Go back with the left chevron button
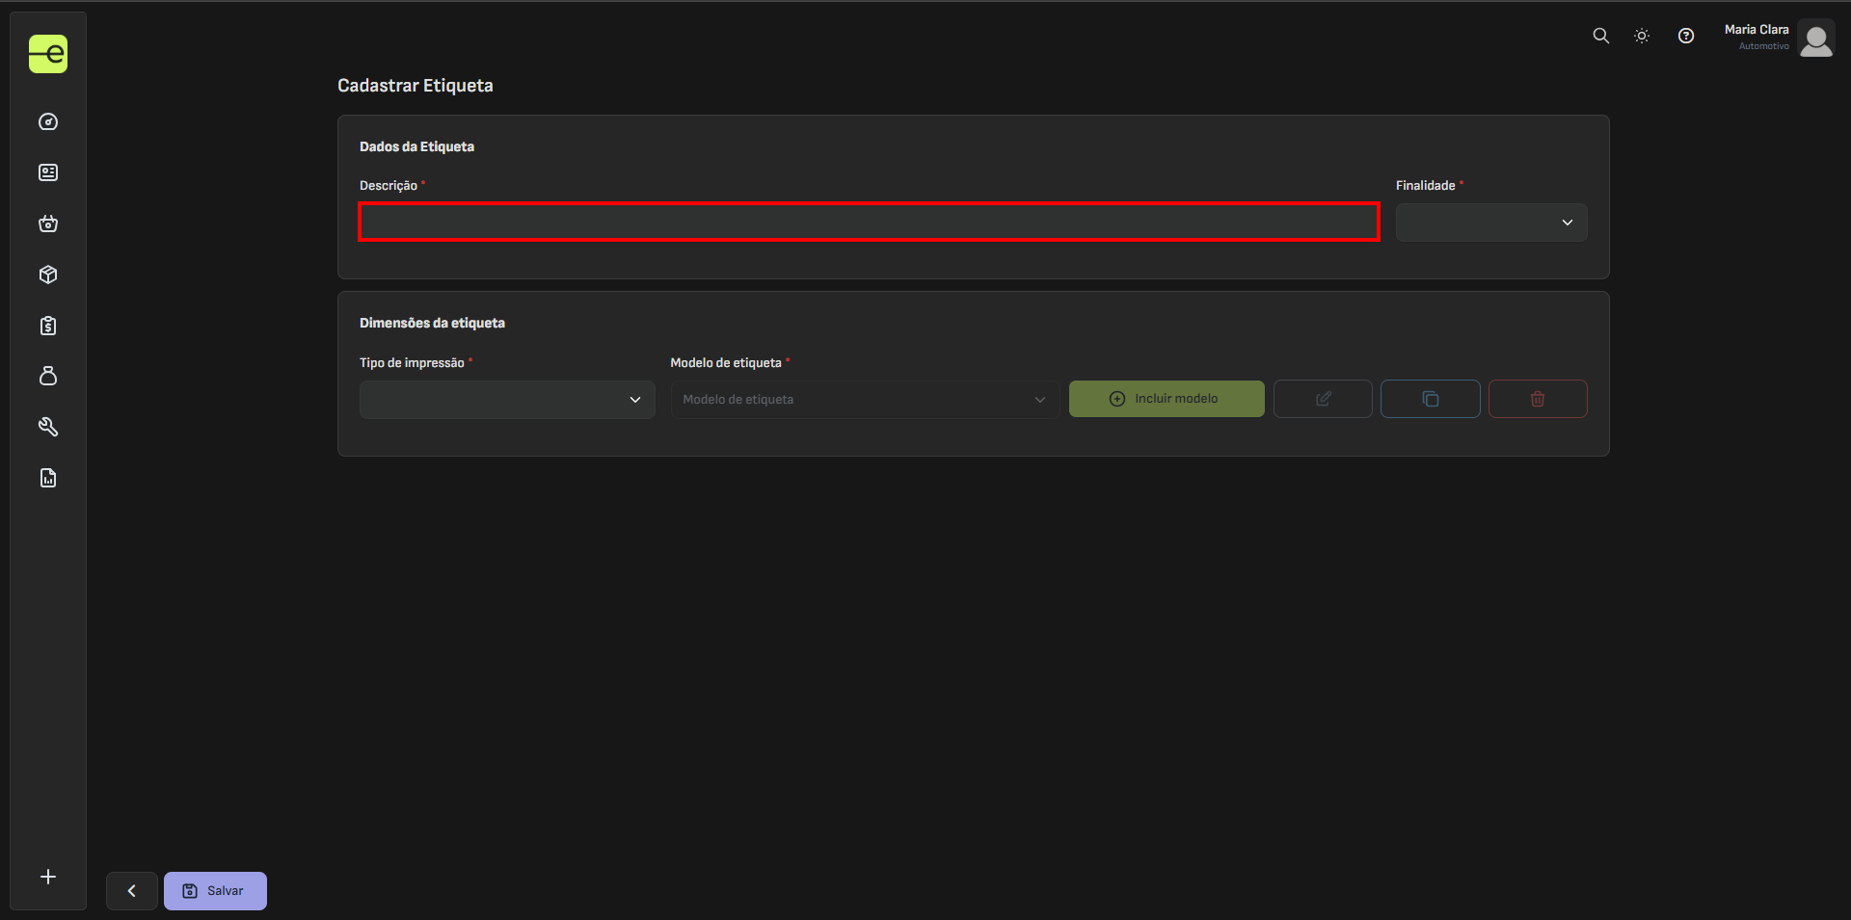1851x920 pixels. pos(132,891)
